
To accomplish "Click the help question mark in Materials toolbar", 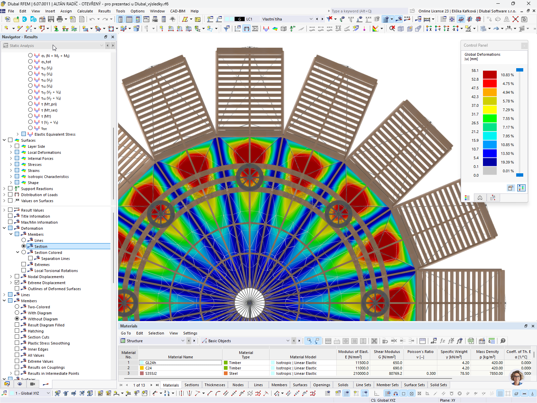I will pyautogui.click(x=502, y=341).
